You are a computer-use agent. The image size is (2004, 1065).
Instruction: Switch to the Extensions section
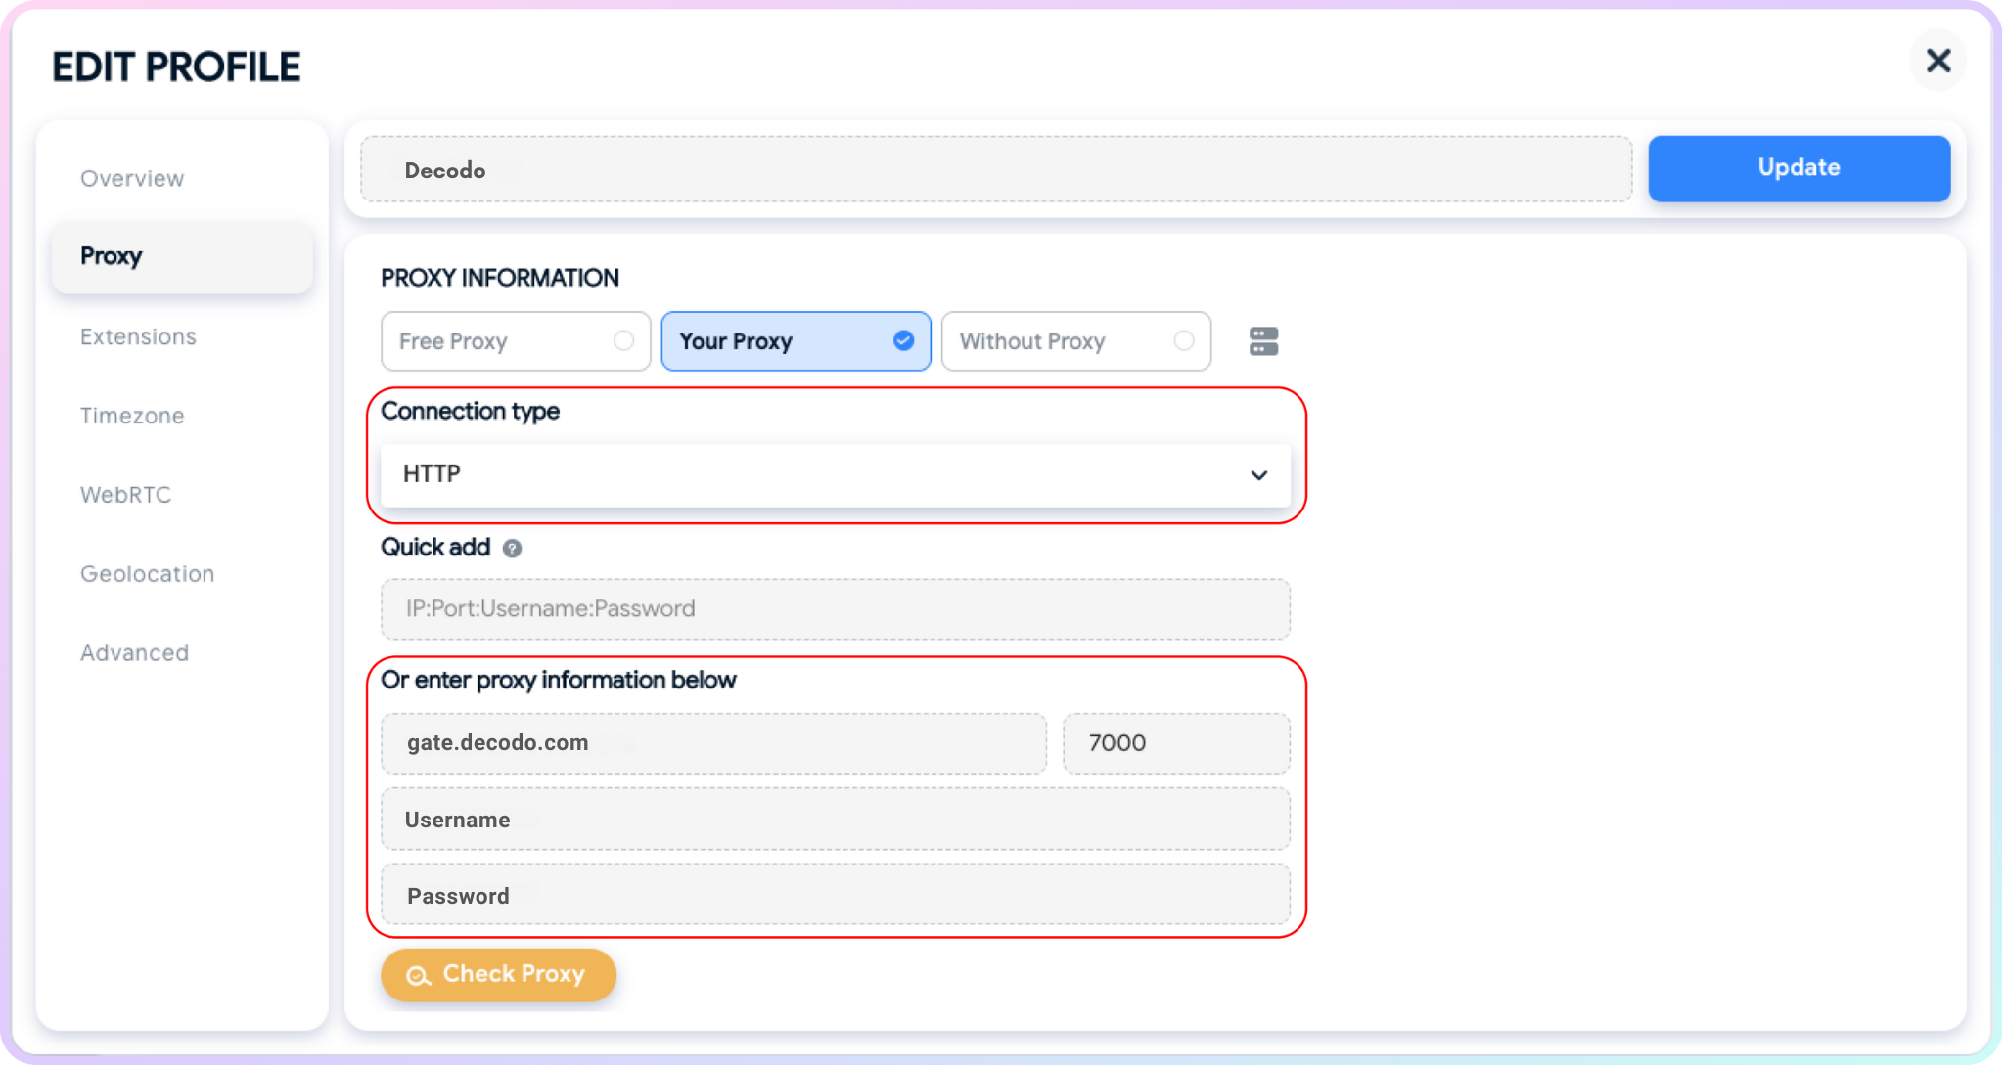tap(138, 336)
